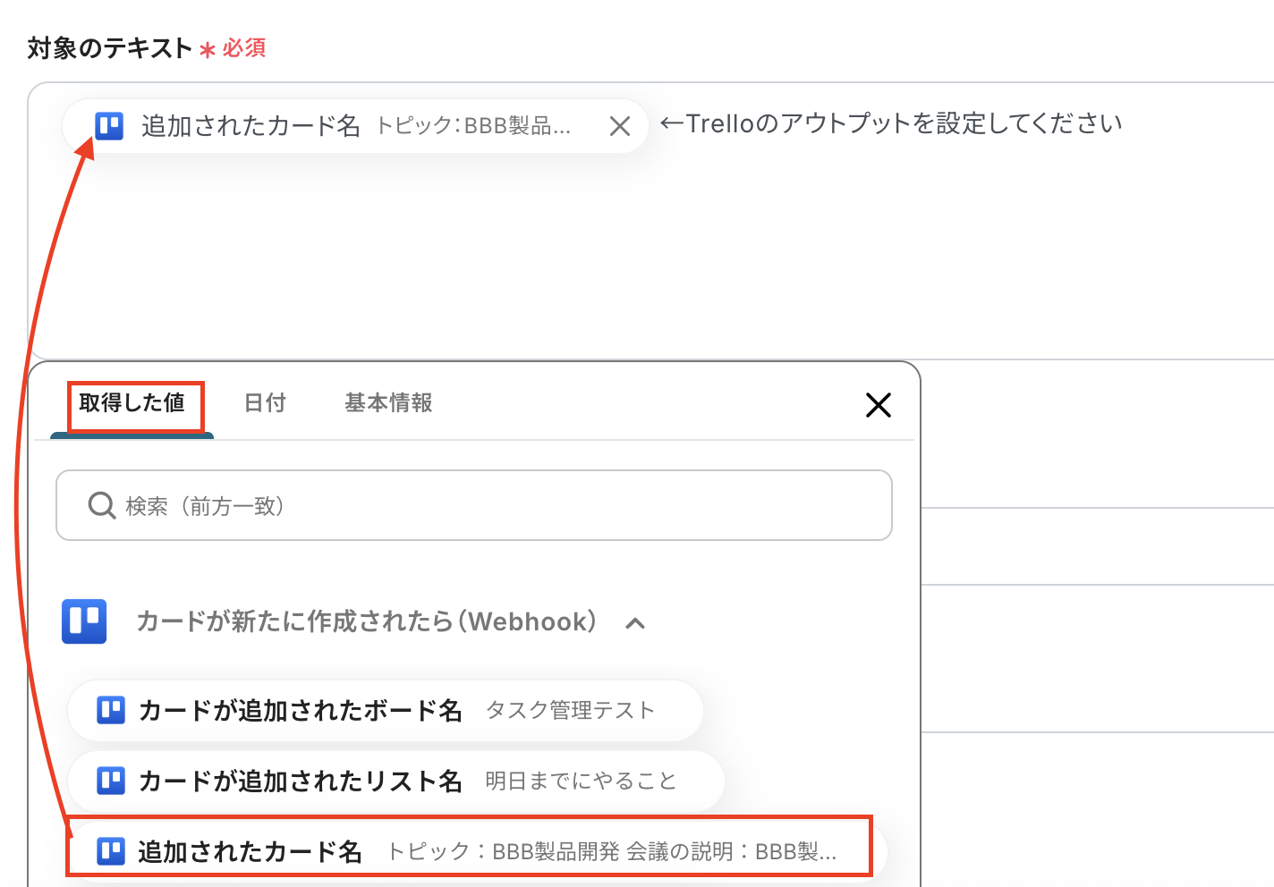Click the Trello icon on the カードが追加されたボード名 row
Screen dimensions: 1274x887
point(111,711)
